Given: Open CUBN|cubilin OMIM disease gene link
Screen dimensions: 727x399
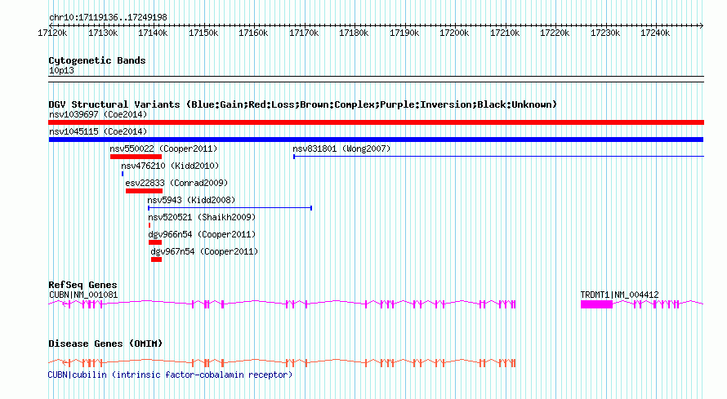Looking at the screenshot, I should (x=170, y=375).
